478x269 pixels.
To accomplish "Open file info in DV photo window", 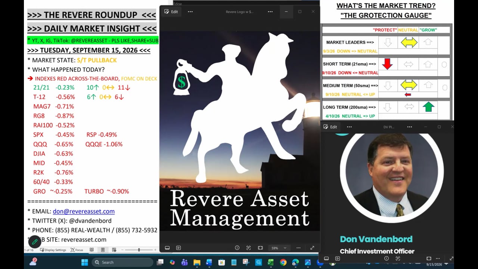I will tap(386, 258).
